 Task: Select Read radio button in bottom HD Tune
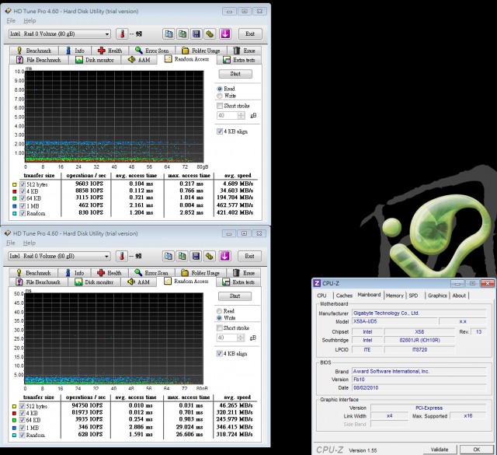click(x=219, y=311)
